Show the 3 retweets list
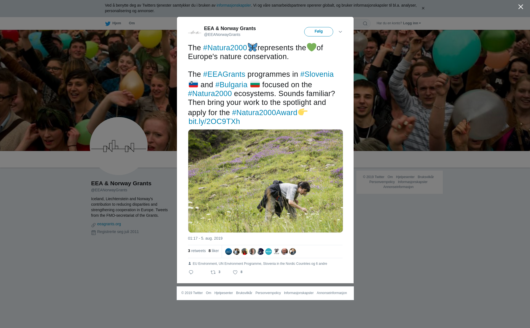 197,251
